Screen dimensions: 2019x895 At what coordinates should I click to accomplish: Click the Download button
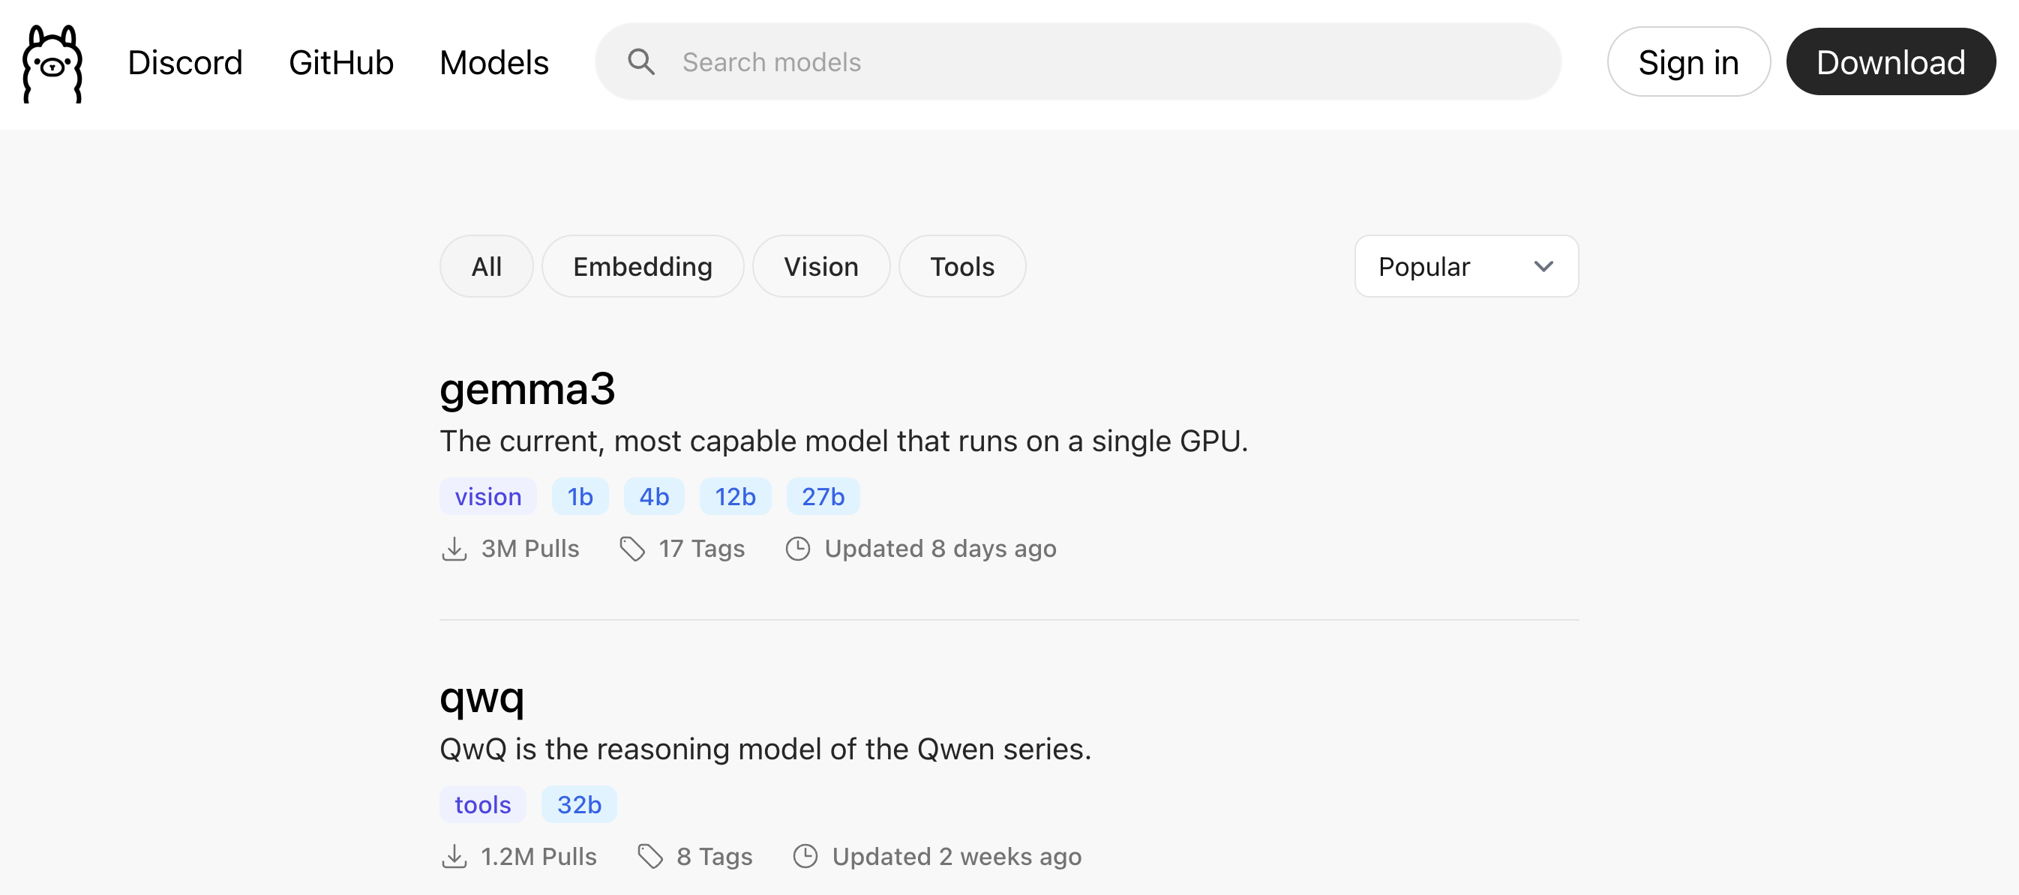click(1890, 62)
